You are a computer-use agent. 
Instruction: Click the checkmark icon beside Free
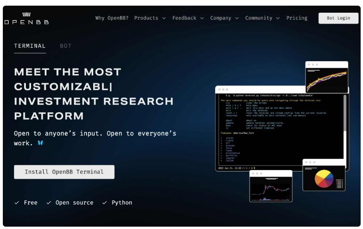tap(17, 203)
